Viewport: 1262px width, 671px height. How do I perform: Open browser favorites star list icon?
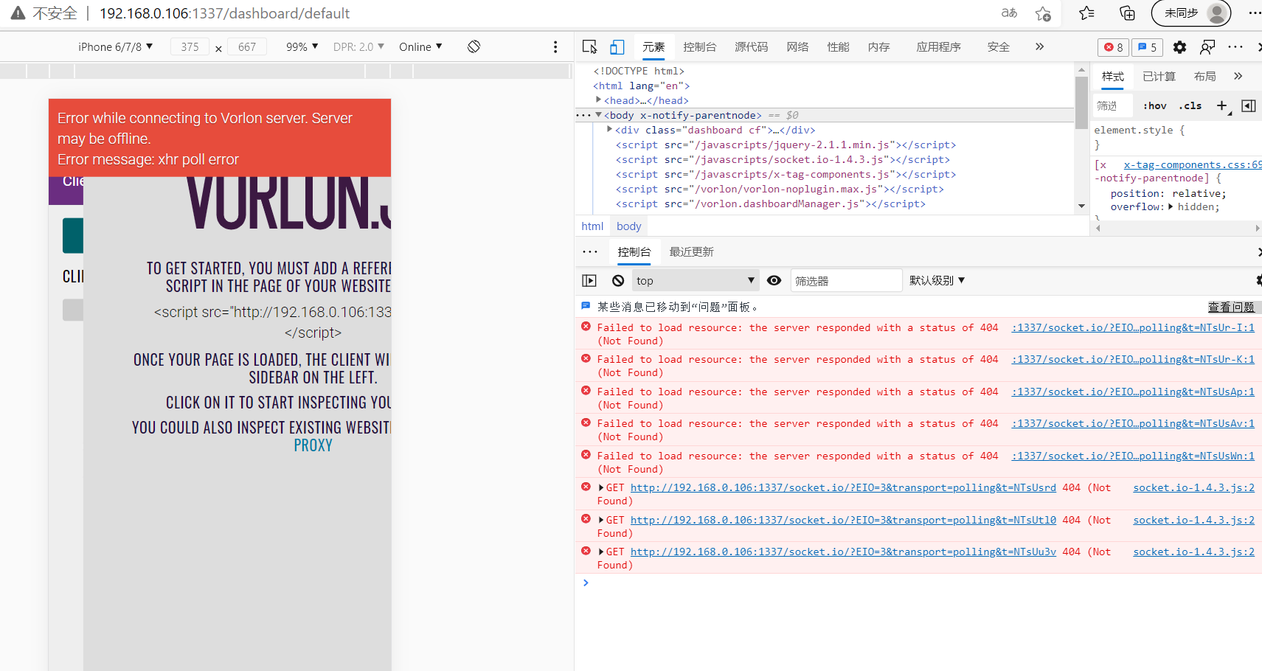(x=1086, y=13)
